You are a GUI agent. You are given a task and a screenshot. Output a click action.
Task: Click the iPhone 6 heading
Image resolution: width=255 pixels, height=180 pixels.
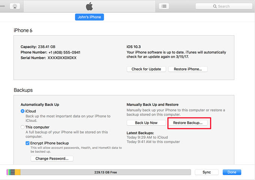click(x=23, y=30)
